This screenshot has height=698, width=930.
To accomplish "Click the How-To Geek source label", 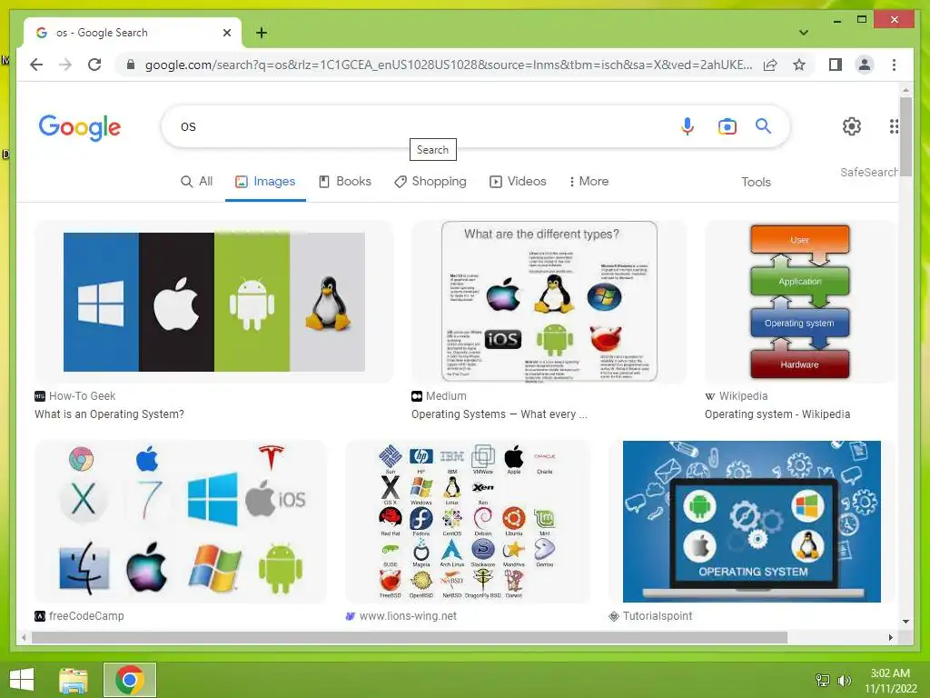I will tap(82, 396).
